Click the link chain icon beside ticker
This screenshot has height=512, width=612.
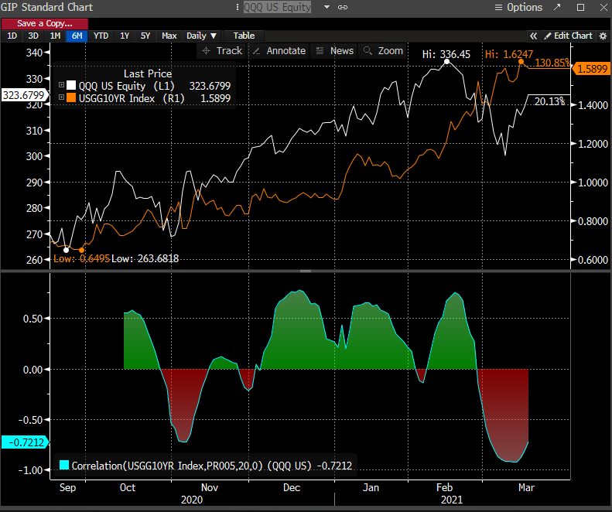click(343, 7)
